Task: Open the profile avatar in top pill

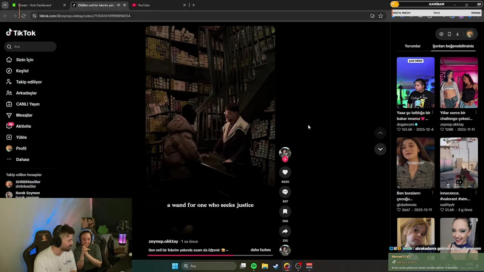Action: tap(470, 34)
